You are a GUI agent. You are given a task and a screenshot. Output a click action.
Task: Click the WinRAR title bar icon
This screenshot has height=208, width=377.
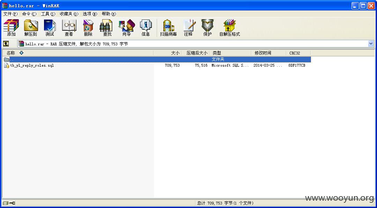click(5, 6)
